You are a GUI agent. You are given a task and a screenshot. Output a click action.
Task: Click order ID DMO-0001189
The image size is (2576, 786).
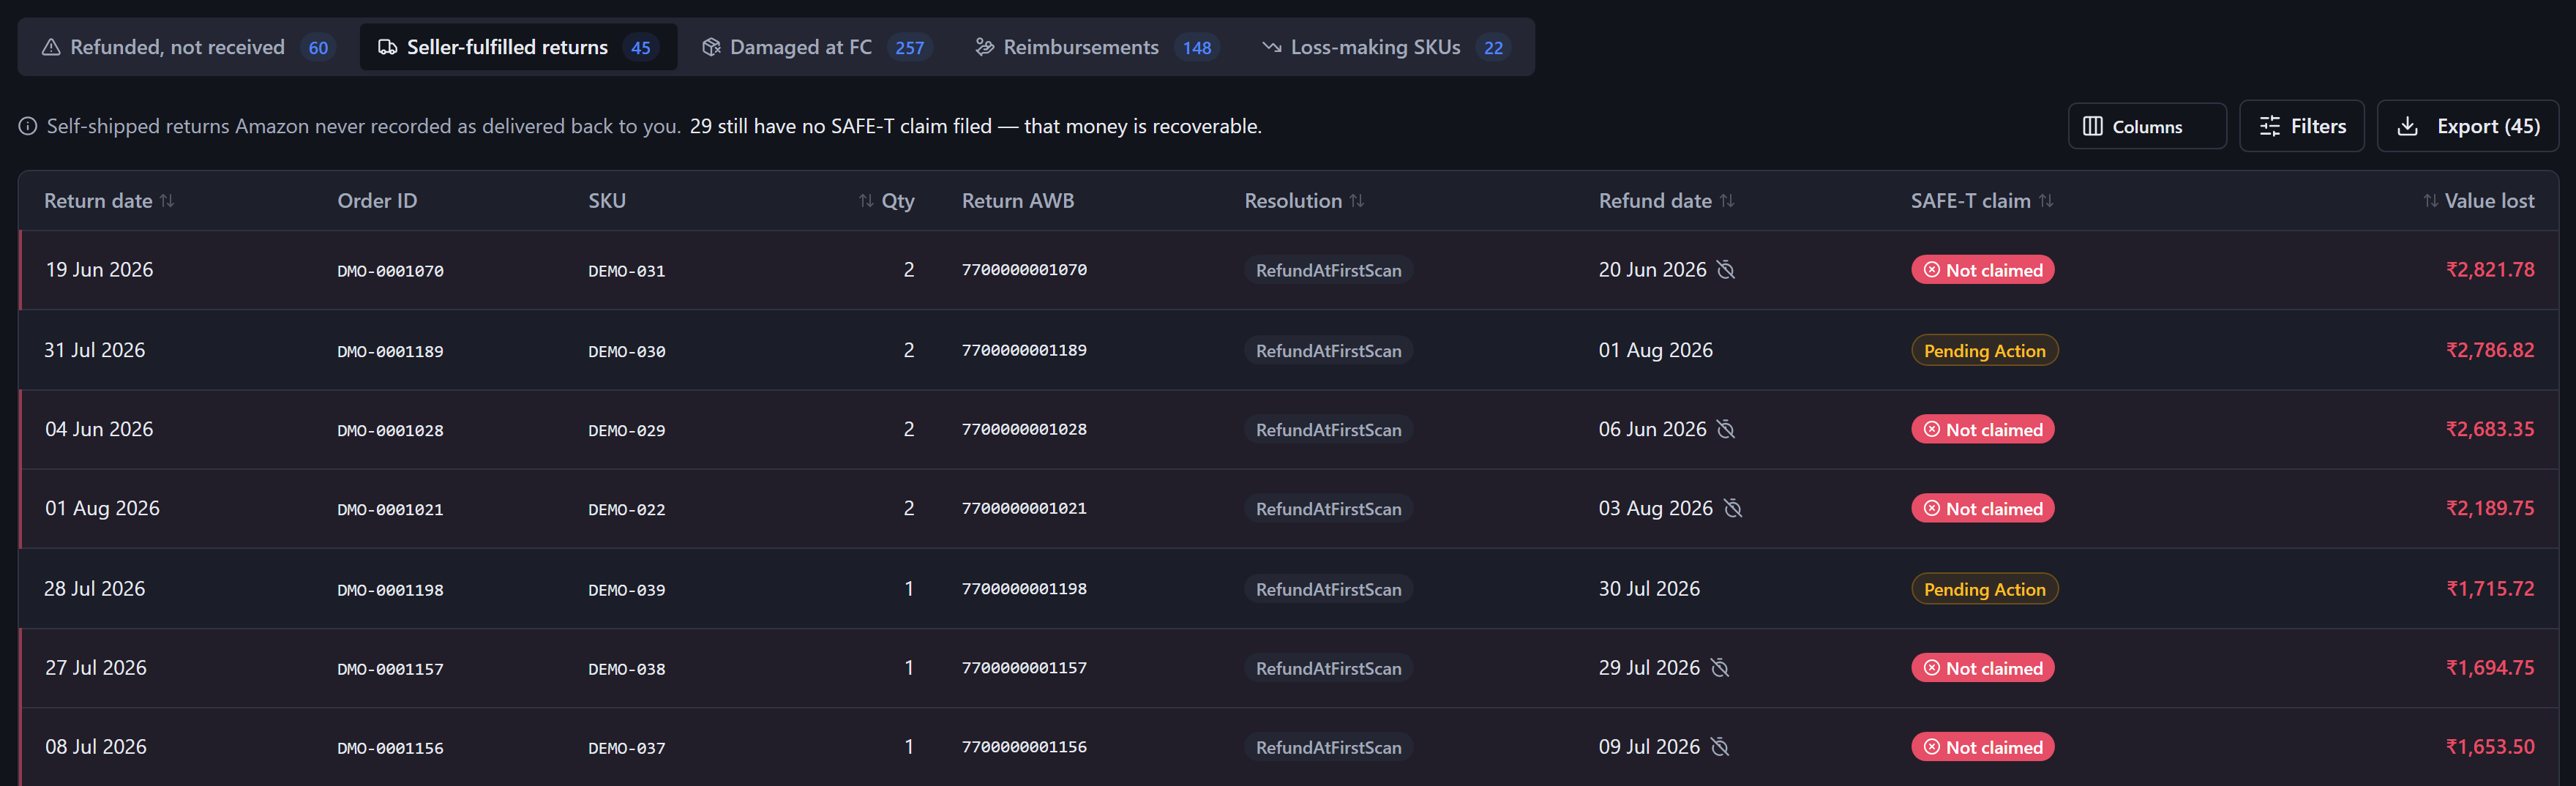[390, 351]
